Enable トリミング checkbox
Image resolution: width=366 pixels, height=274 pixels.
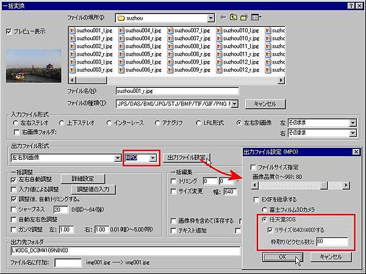point(173,181)
